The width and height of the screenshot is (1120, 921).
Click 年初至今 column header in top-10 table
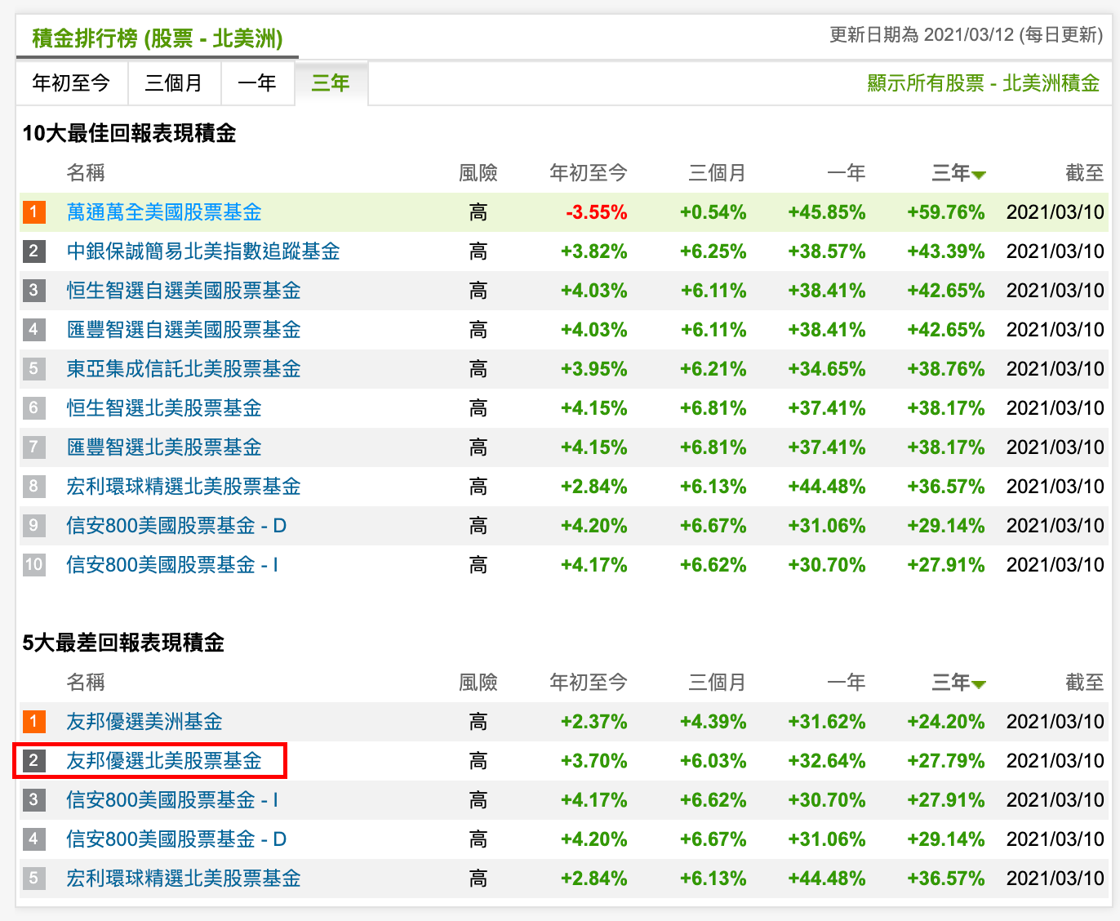[589, 173]
